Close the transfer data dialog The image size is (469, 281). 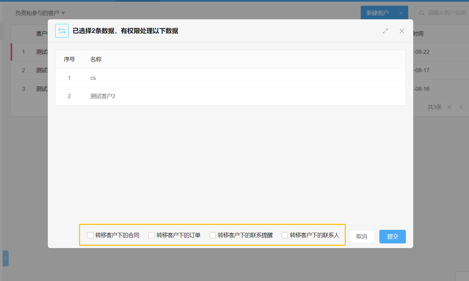point(402,31)
